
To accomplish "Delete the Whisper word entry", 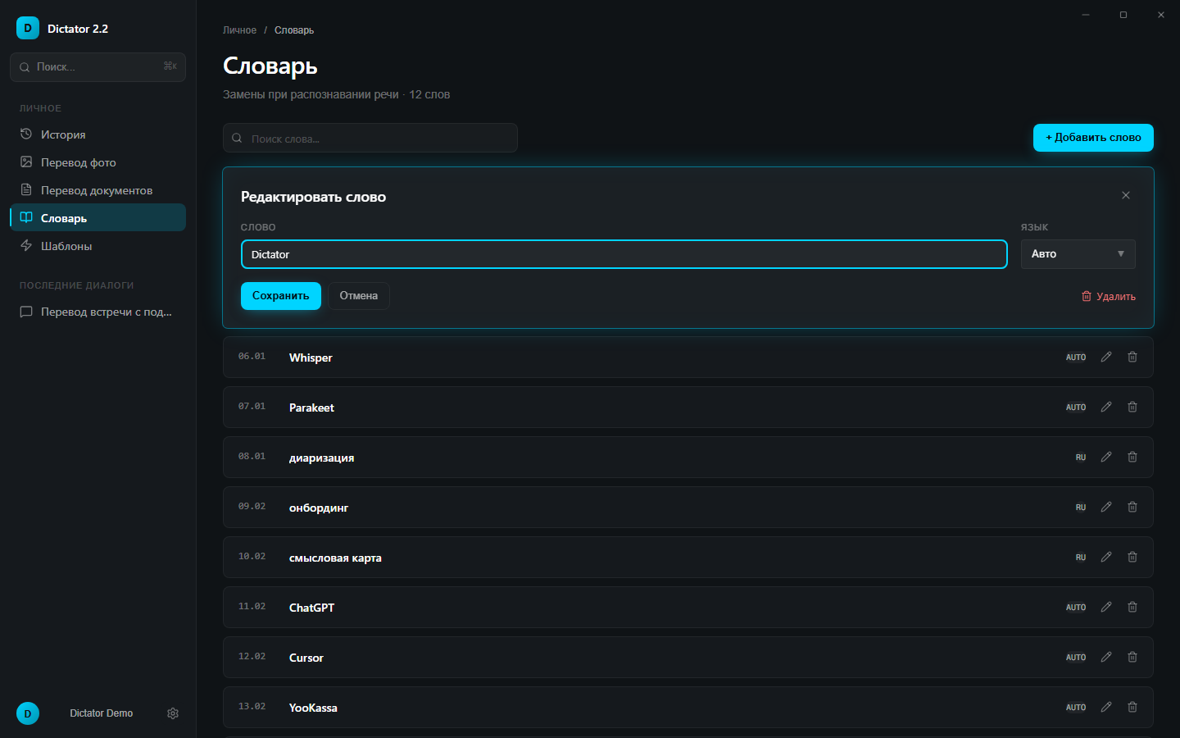I will coord(1132,357).
